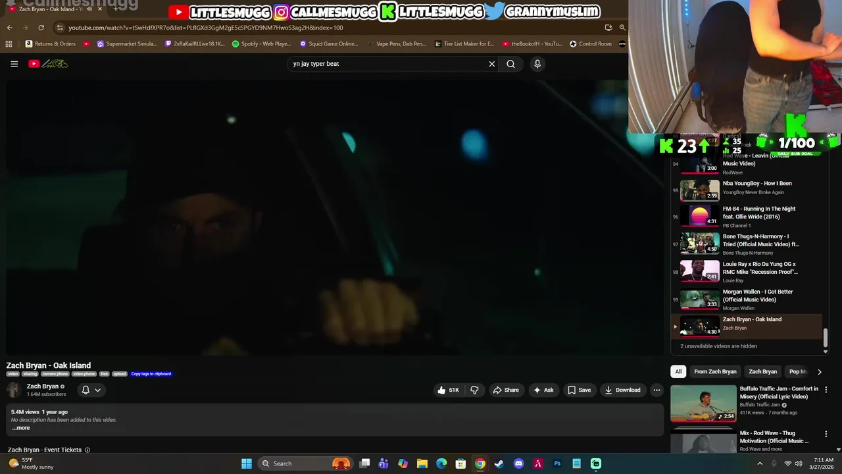
Task: Open Tier List Maker bookmark
Action: tap(464, 44)
